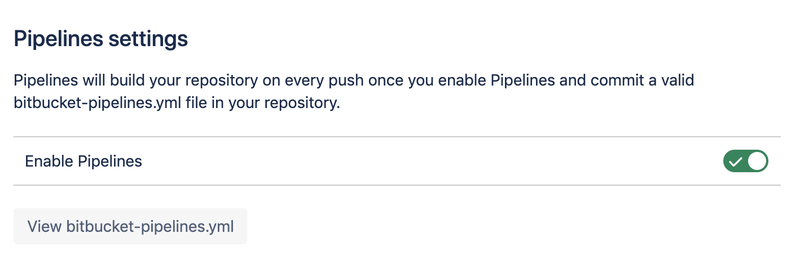Click the word "Enable" in the settings row

(49, 162)
